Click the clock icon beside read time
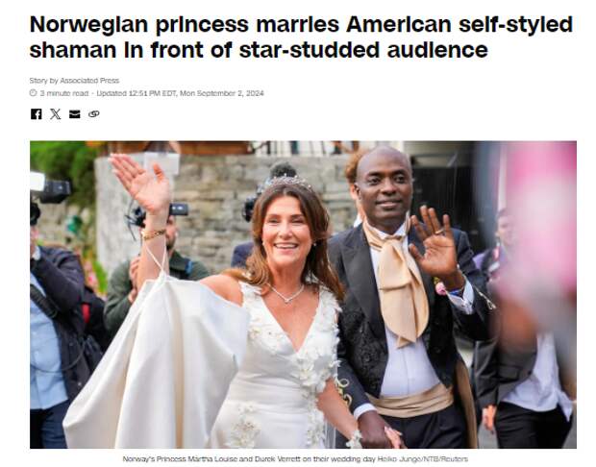 [x=33, y=92]
